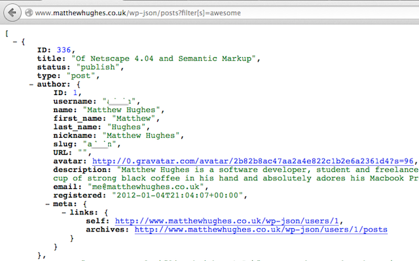Click the type value "post"
The width and height of the screenshot is (419, 261).
pos(81,76)
